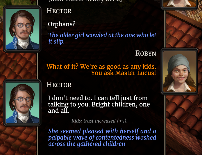Click the Robyn speaker name label
The height and width of the screenshot is (155, 202).
146,53
